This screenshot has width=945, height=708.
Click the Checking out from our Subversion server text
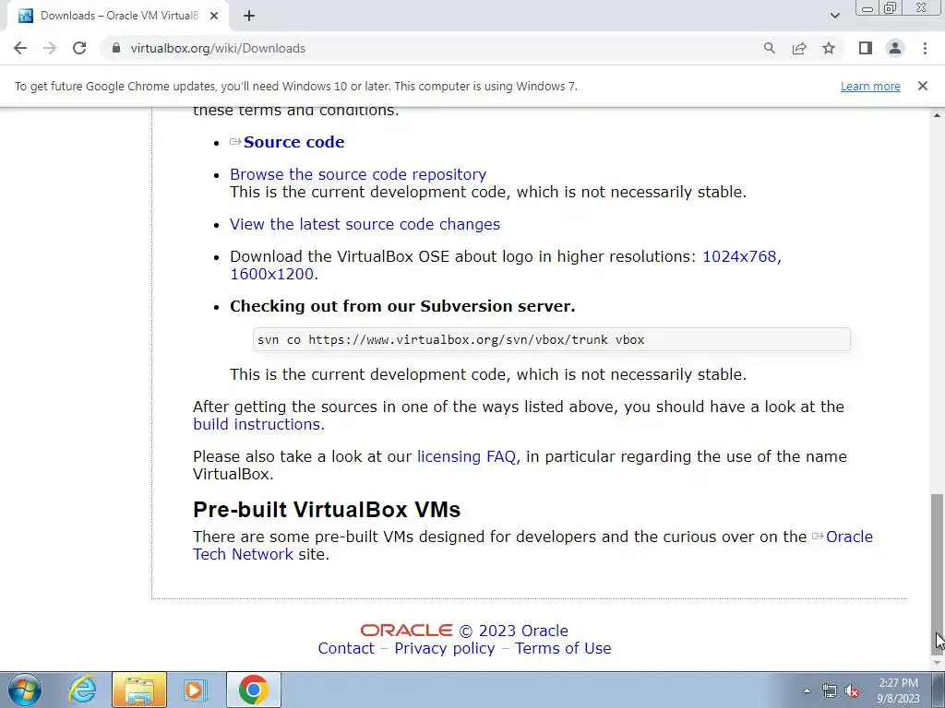point(402,306)
